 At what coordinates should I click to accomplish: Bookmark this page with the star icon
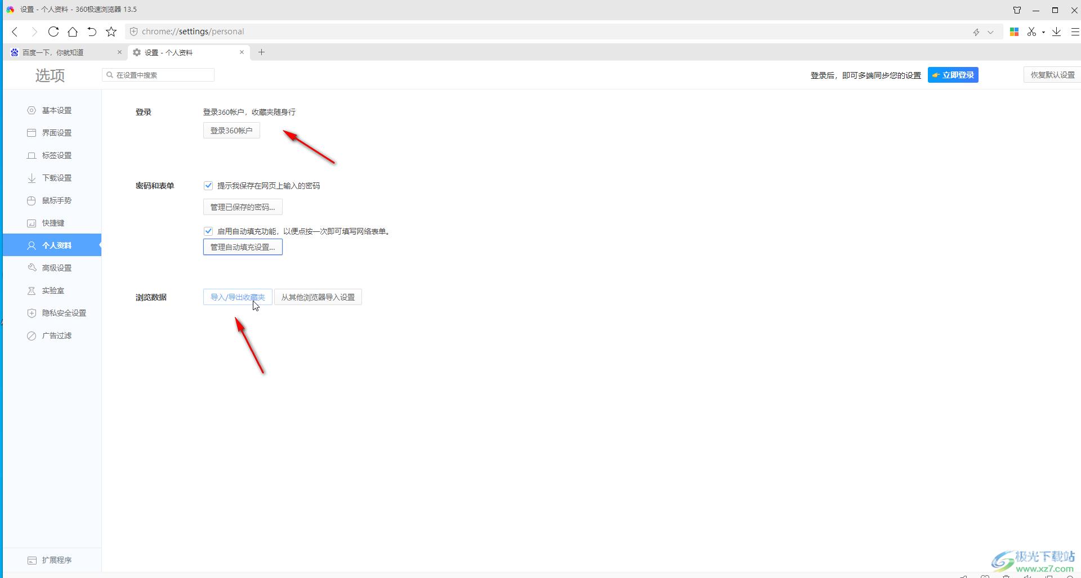coord(111,32)
